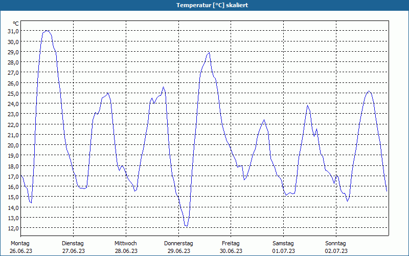Select the 28.06.23 date label
The image size is (409, 256).
click(x=126, y=251)
